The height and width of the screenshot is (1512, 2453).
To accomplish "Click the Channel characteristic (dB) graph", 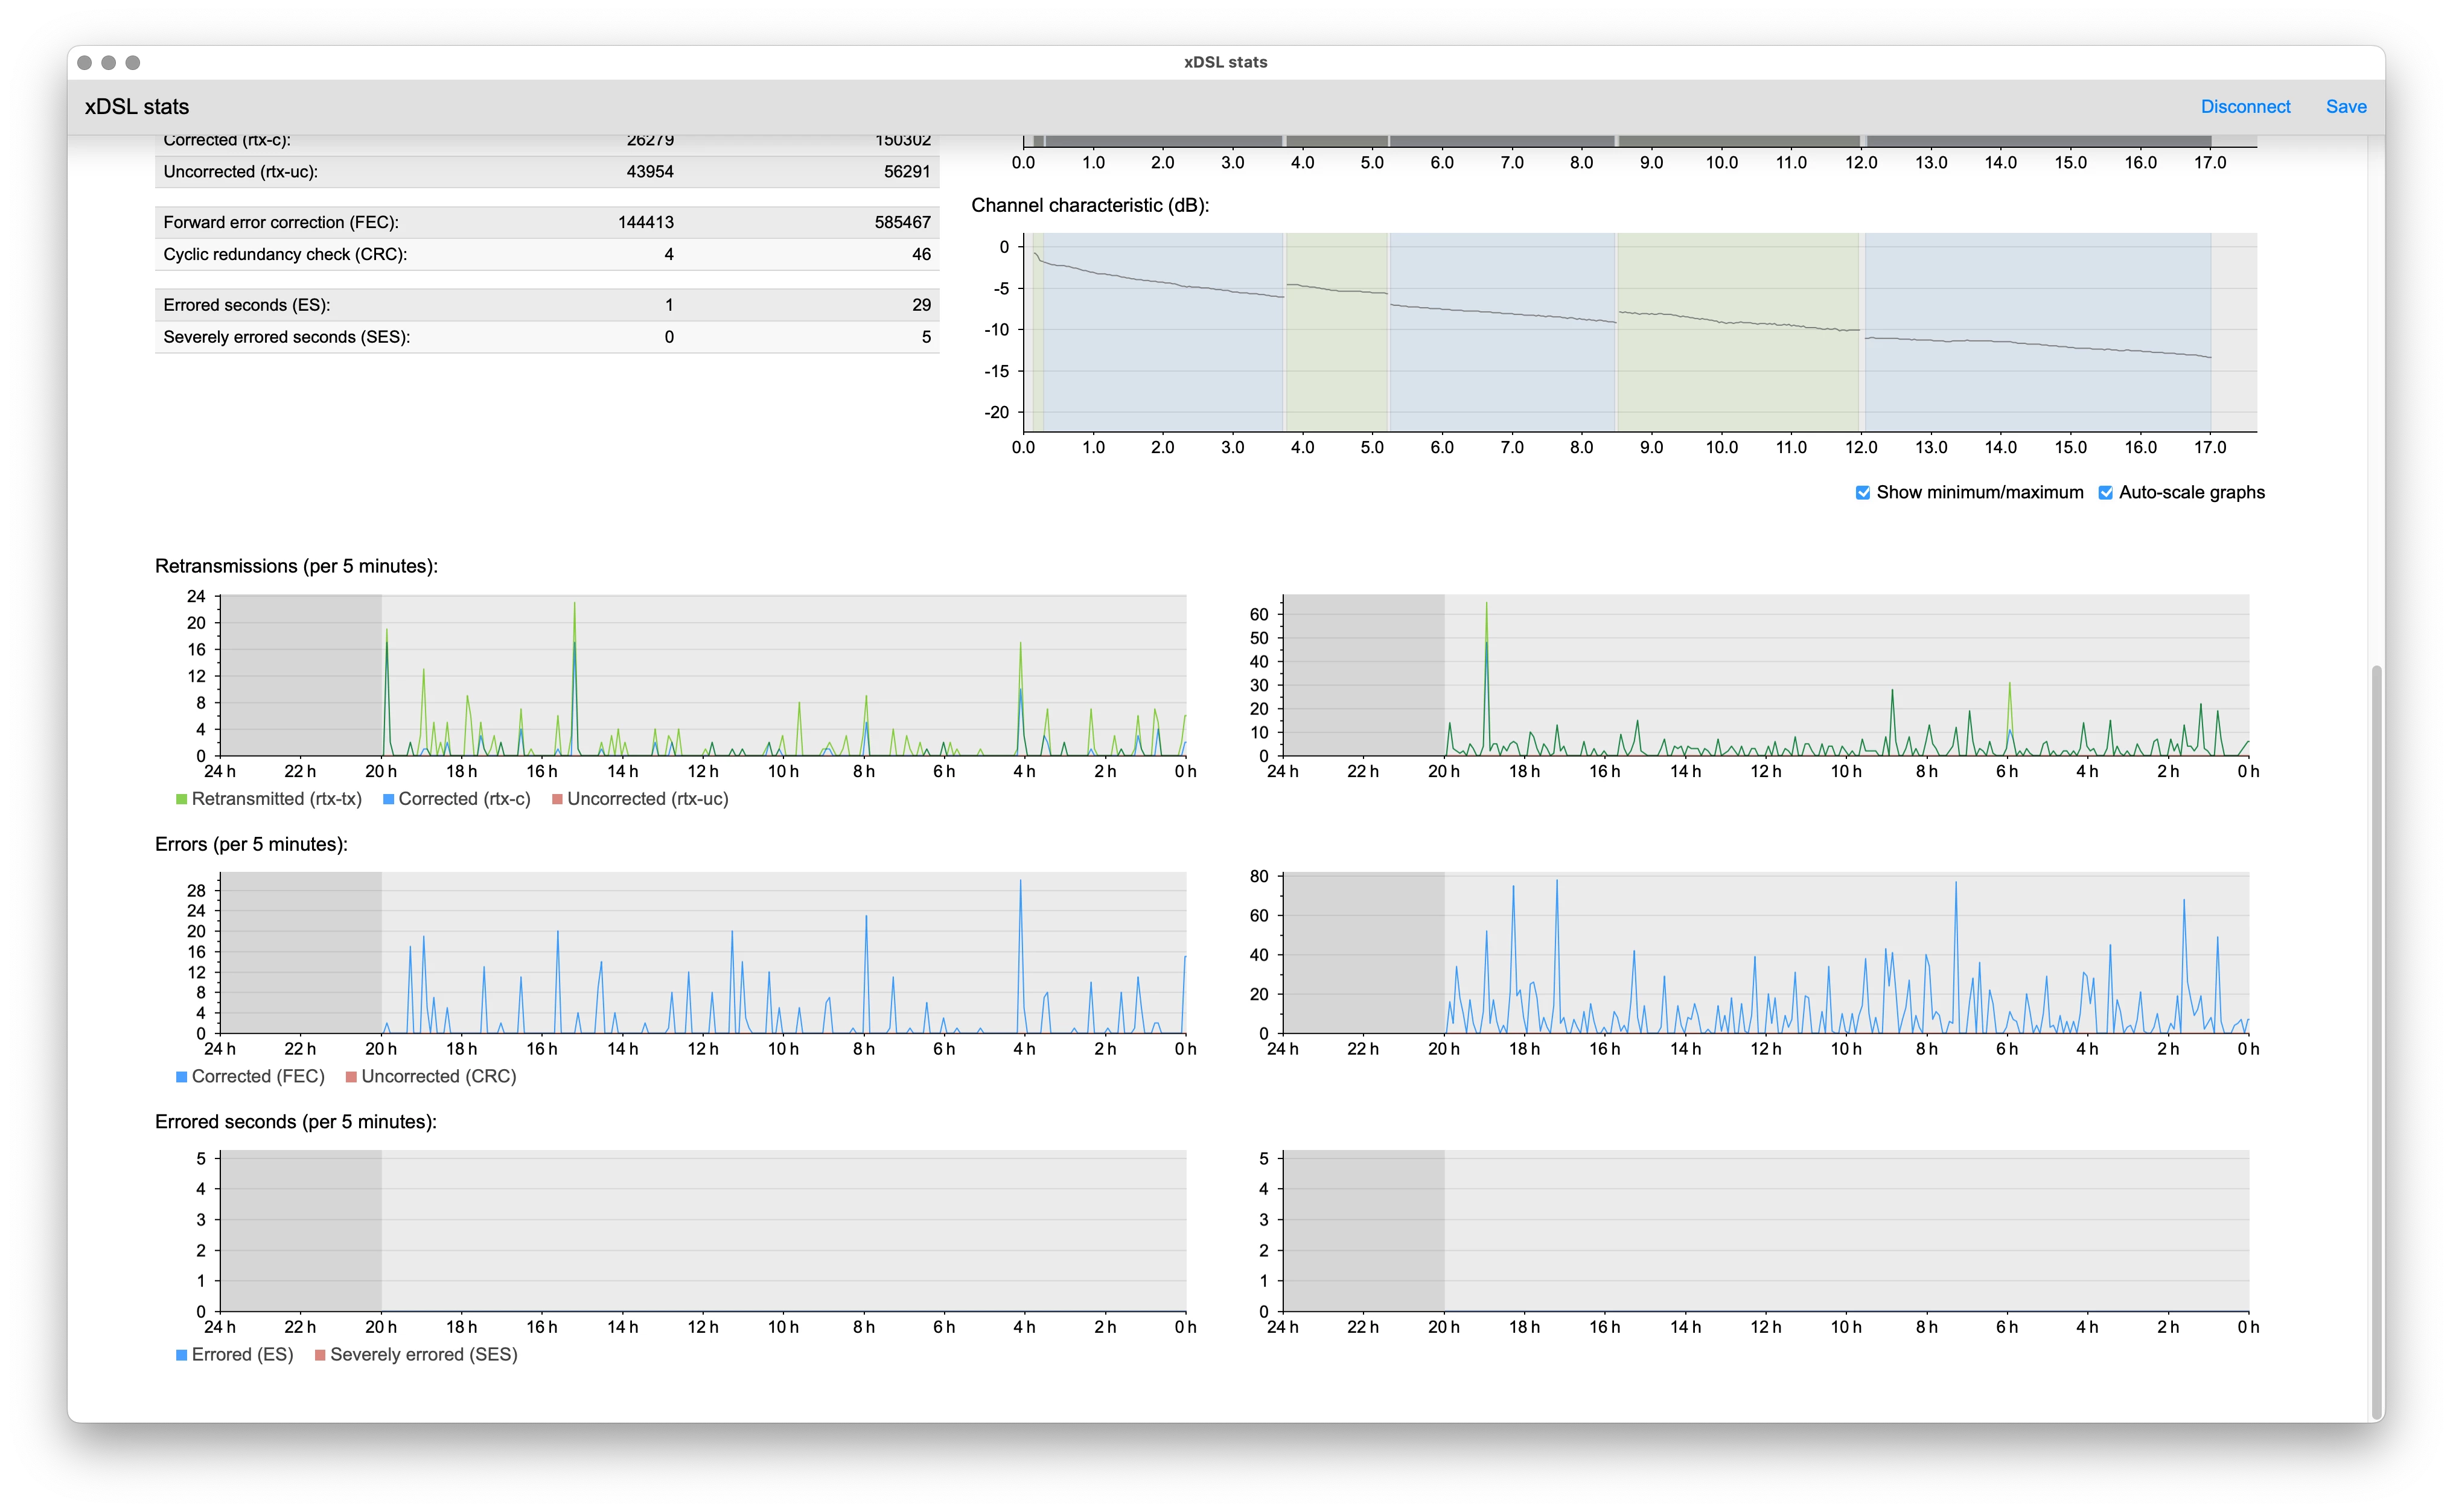I will coord(1639,332).
